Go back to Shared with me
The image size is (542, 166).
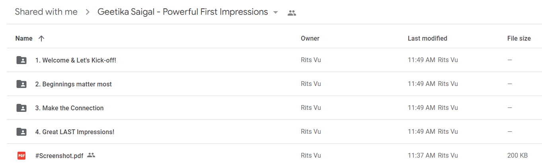pos(46,12)
